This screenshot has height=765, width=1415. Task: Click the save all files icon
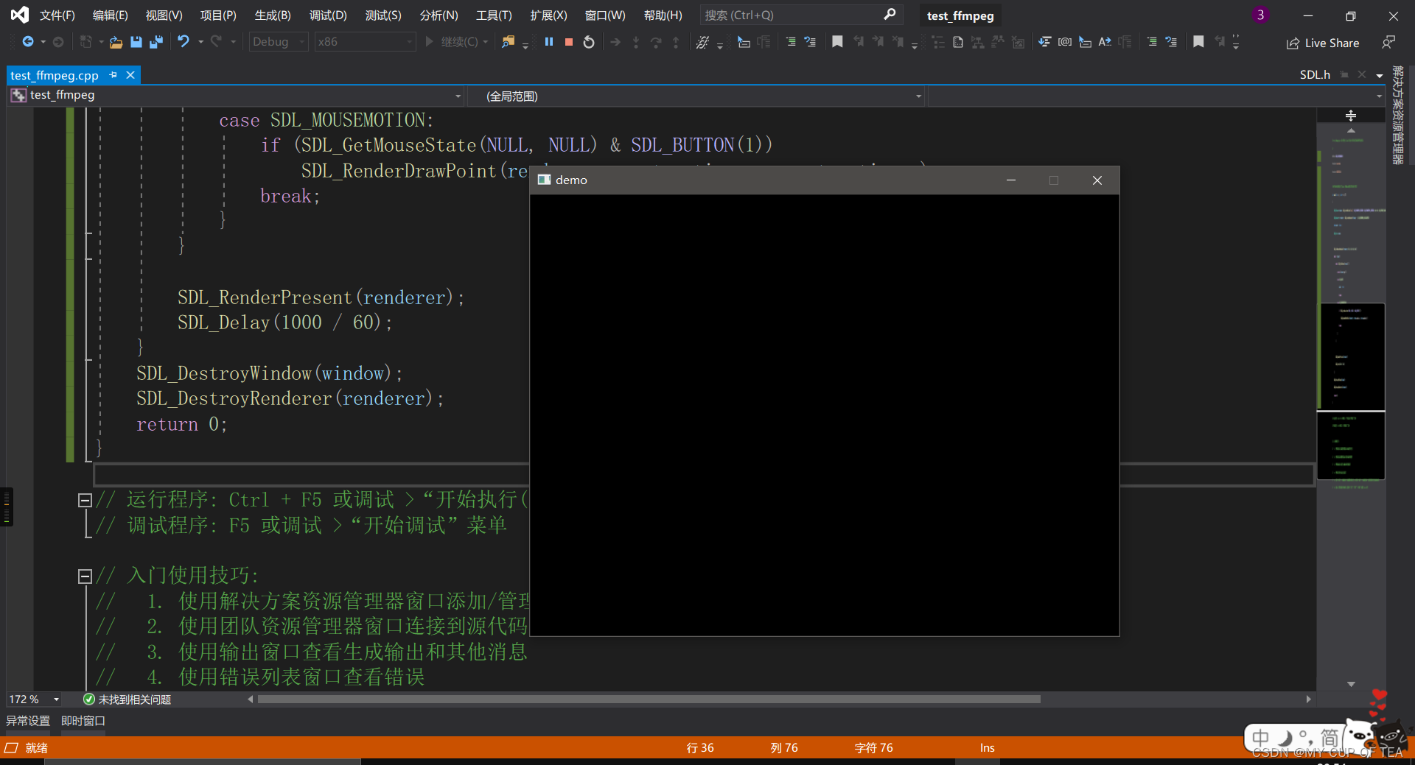tap(156, 42)
